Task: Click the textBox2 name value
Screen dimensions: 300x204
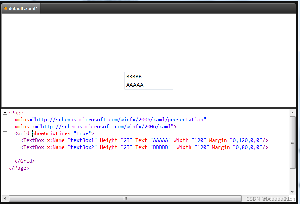Action: pyautogui.click(x=82, y=147)
